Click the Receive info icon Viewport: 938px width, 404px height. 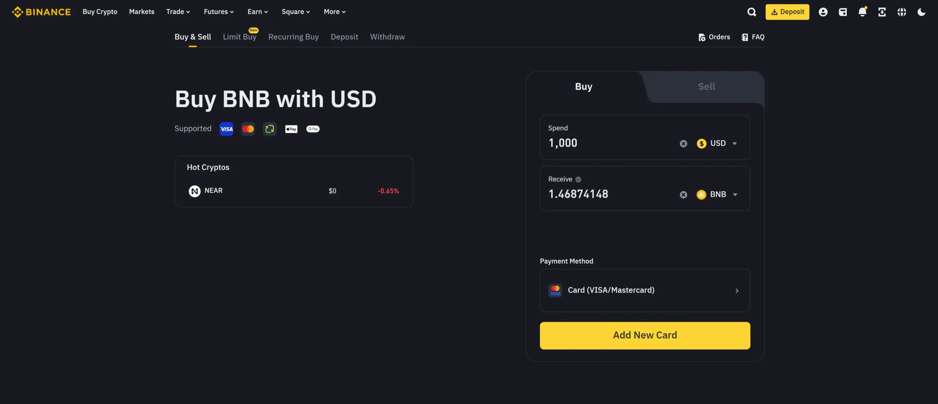pos(578,179)
